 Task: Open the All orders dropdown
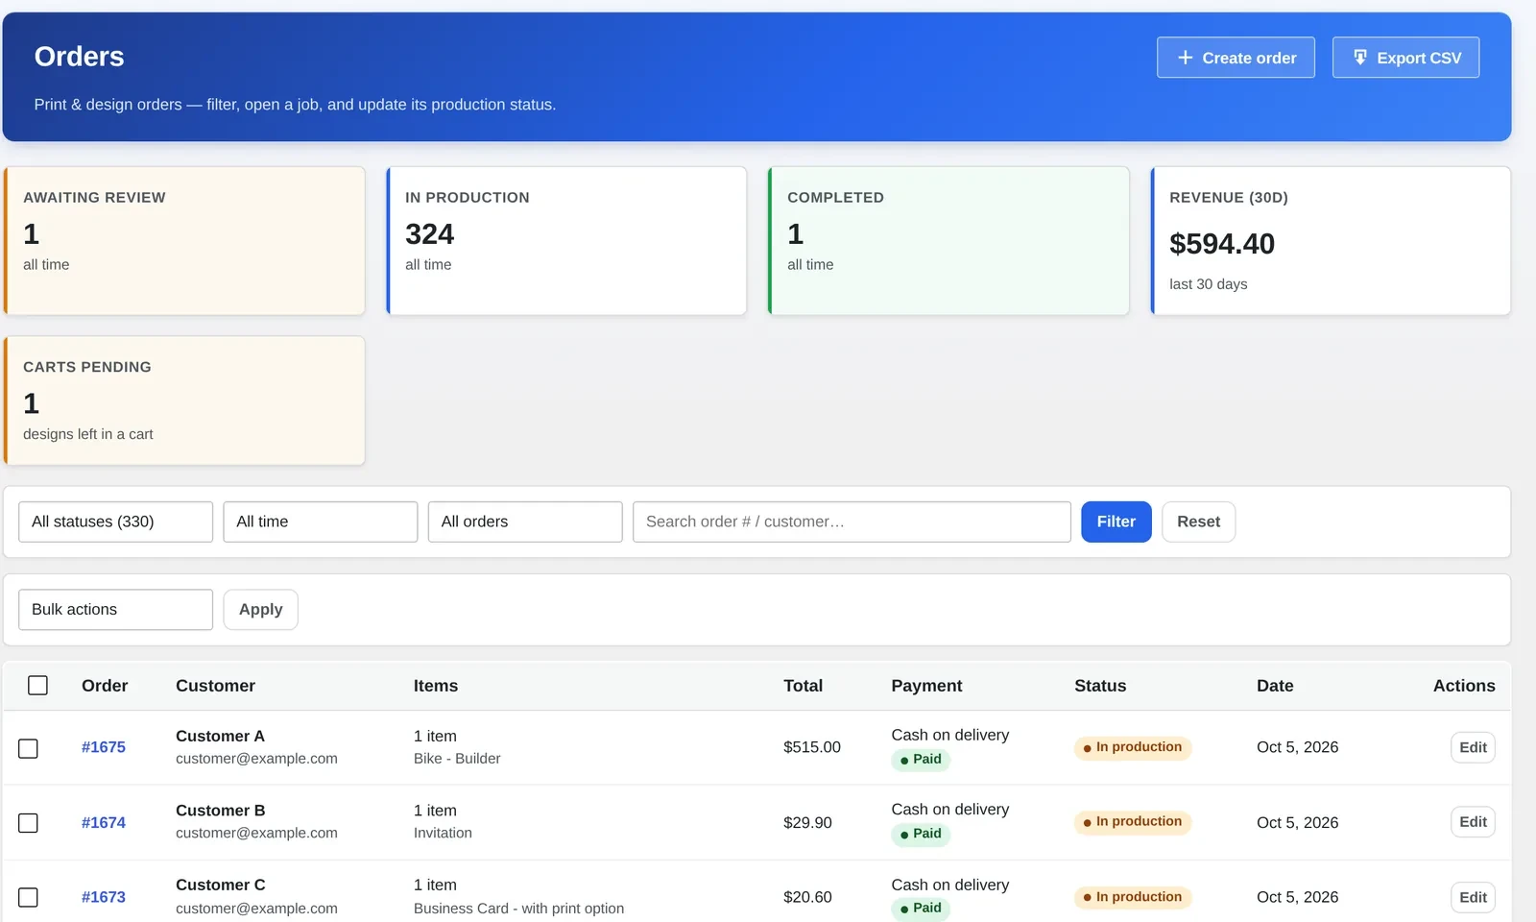pyautogui.click(x=525, y=522)
